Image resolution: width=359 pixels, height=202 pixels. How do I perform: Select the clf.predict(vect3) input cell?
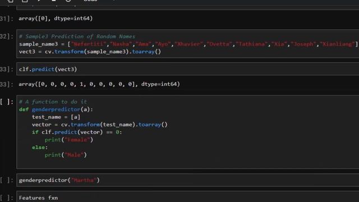(x=188, y=69)
